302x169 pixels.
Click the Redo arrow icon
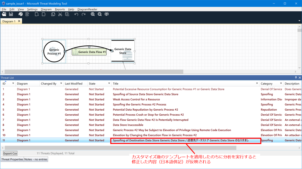point(84,14)
